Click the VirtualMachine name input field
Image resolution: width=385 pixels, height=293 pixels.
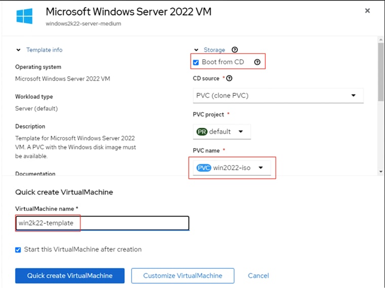click(x=102, y=223)
